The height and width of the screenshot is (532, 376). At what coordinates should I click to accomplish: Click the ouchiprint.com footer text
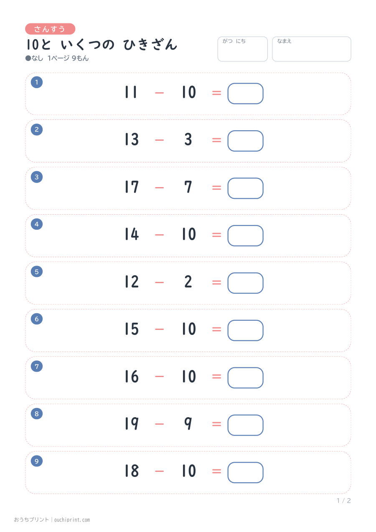[x=71, y=520]
